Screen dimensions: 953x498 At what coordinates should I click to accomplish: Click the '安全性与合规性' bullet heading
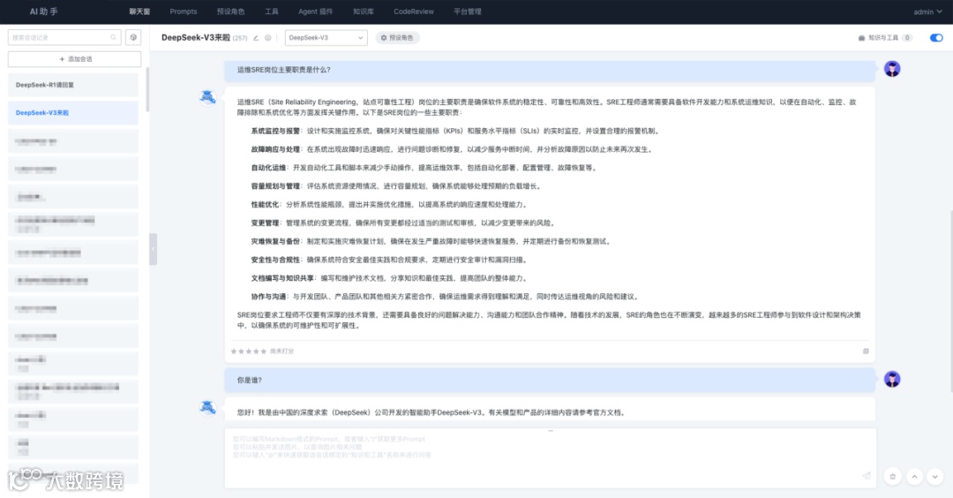[x=275, y=260]
